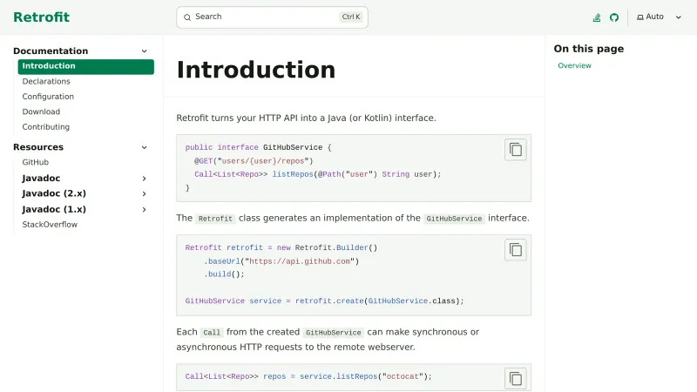Expand Javadoc (1.x) sidebar group
Screen dimensions: 697x392
[145, 209]
